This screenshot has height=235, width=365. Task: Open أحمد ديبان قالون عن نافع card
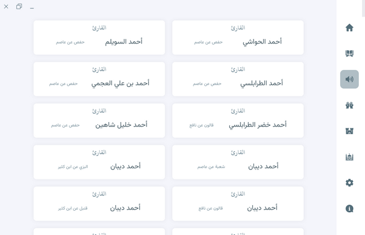click(238, 203)
